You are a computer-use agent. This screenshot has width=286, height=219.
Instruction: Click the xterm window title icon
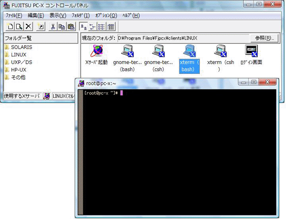click(x=81, y=83)
